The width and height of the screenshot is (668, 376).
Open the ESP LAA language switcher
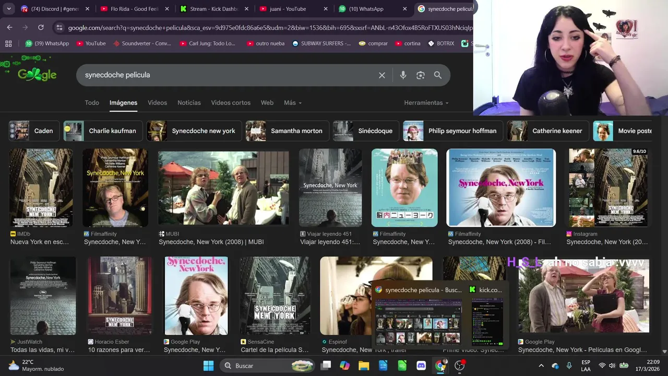tap(586, 366)
